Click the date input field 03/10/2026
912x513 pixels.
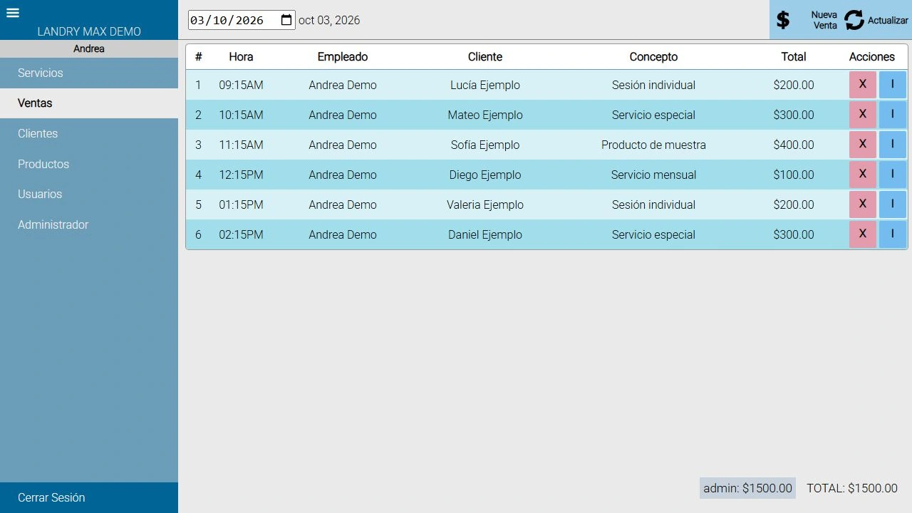242,20
